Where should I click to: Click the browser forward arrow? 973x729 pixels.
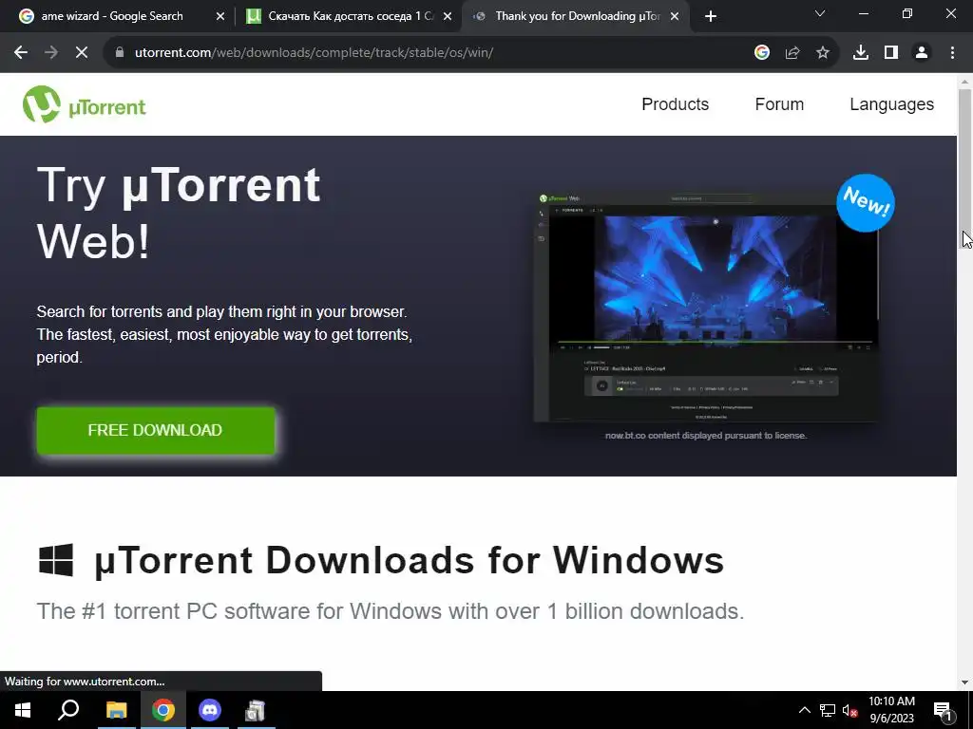pyautogui.click(x=51, y=53)
